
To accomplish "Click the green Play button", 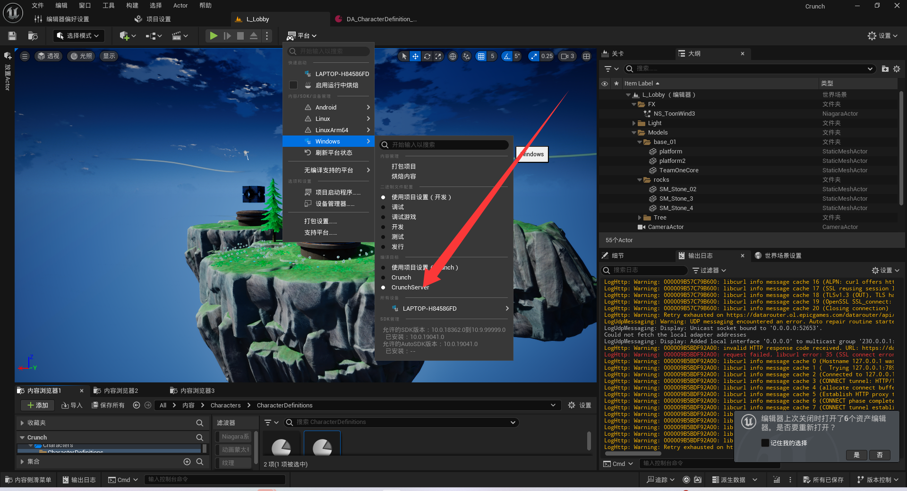I will 214,36.
